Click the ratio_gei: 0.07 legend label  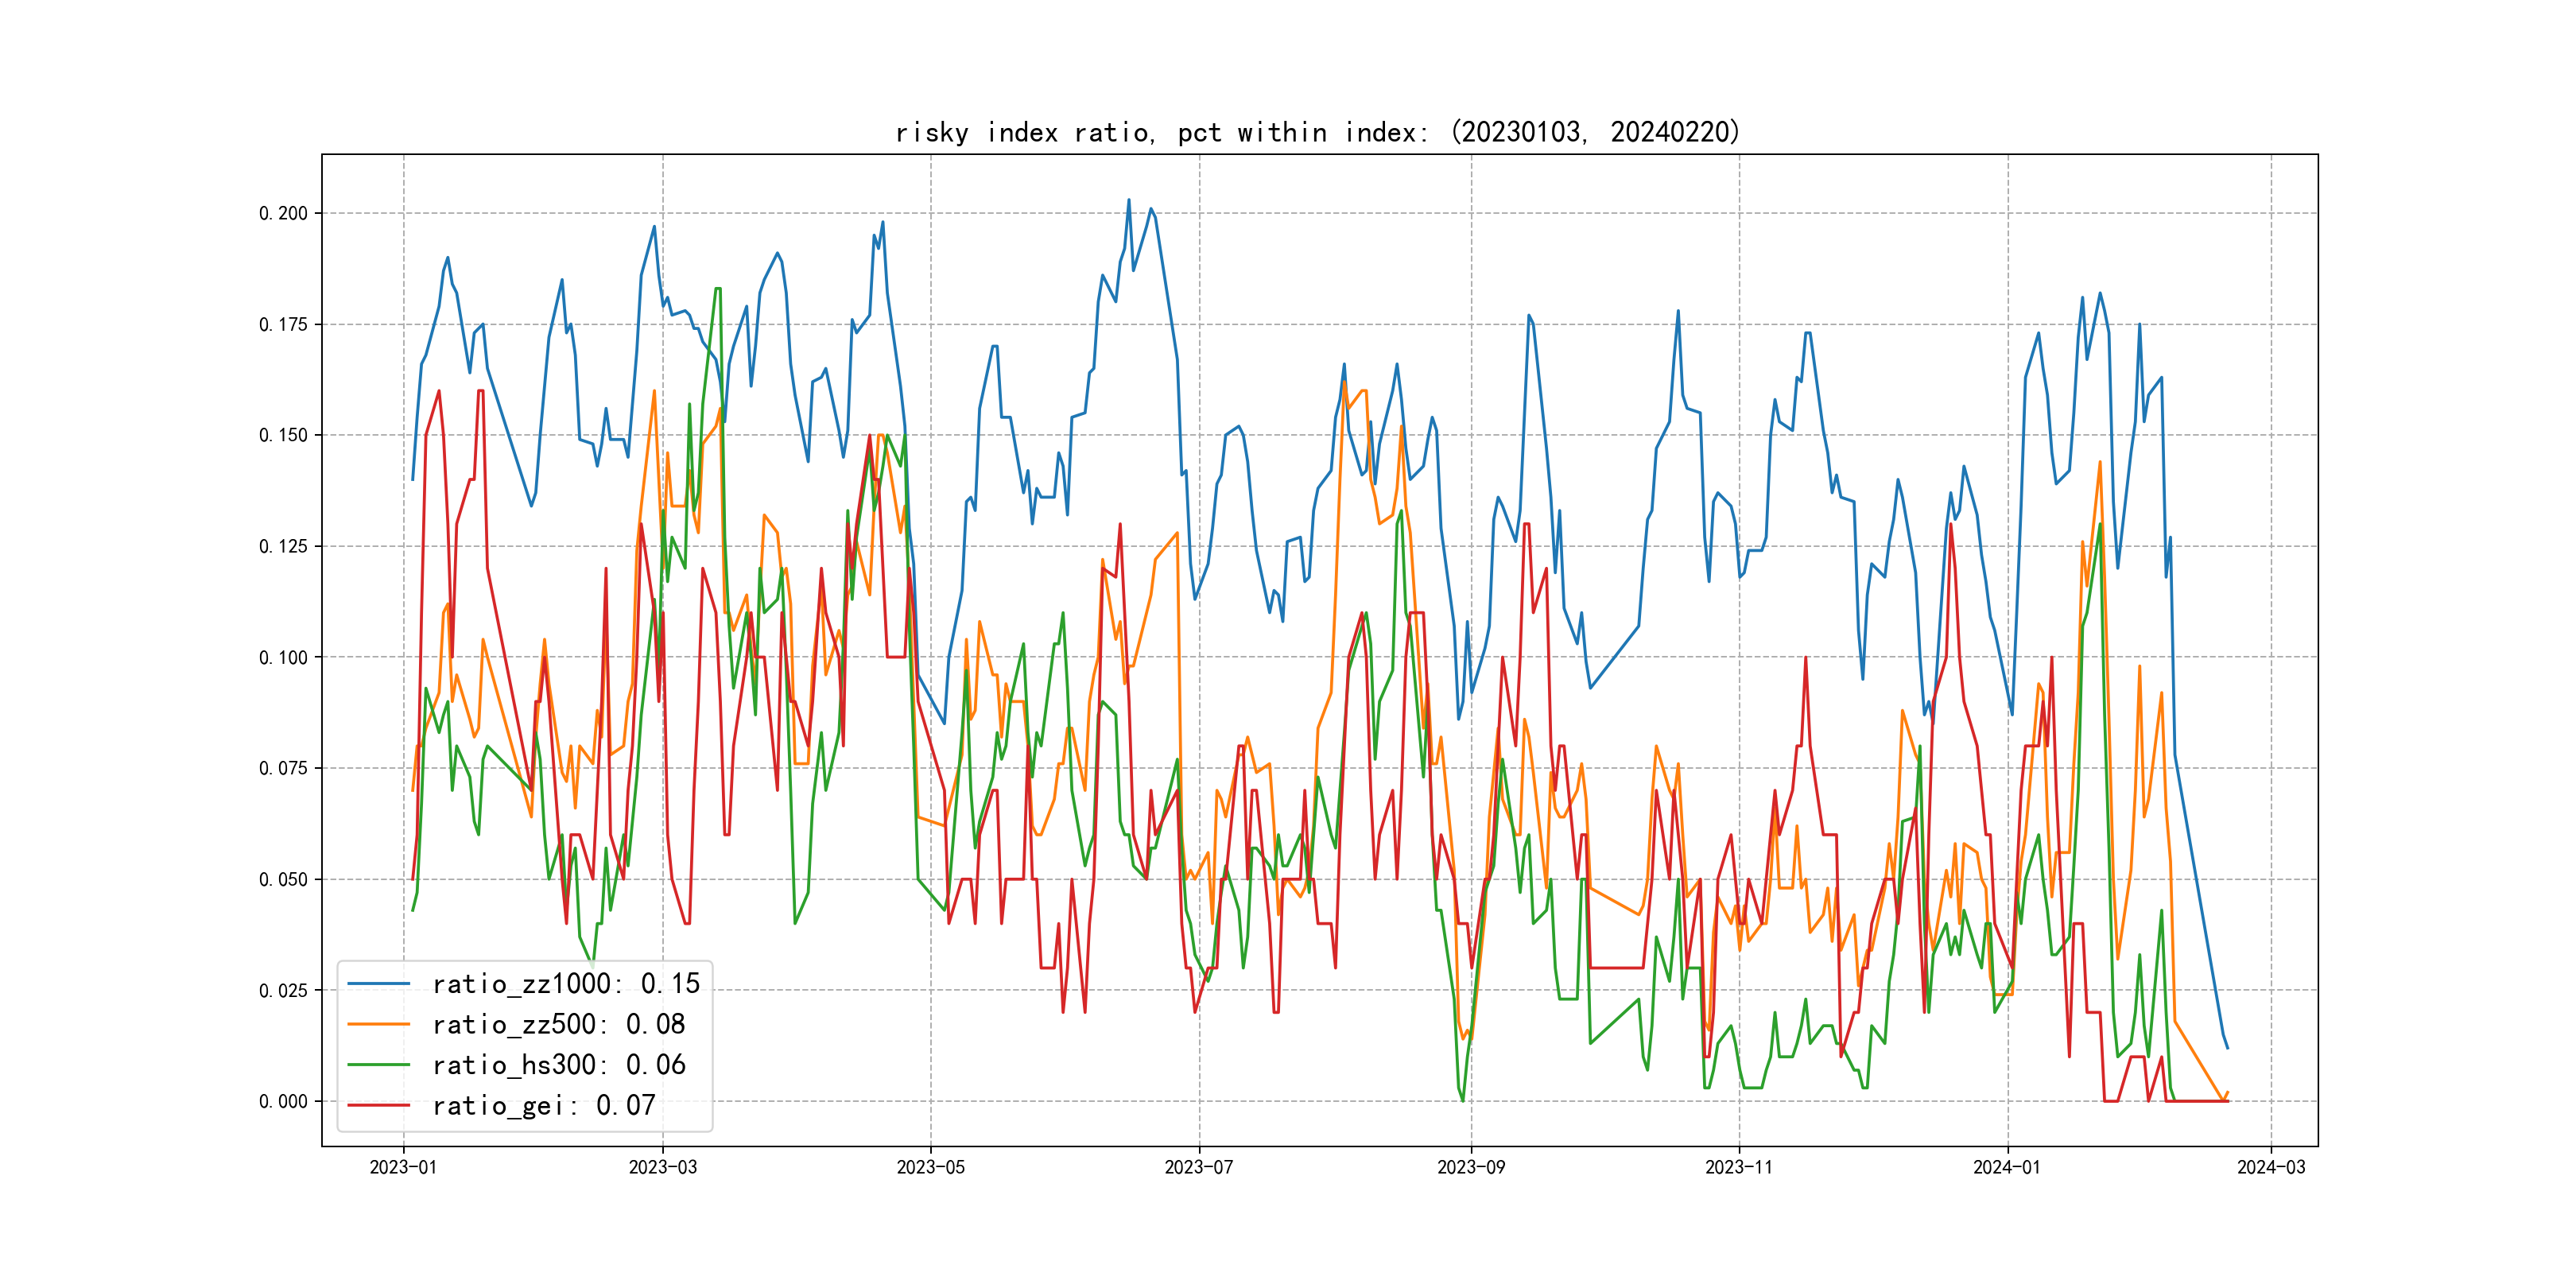(x=544, y=1105)
